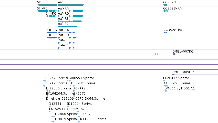
Task: Click the 'EK164264.5prime' EST label
Action: click(60, 94)
